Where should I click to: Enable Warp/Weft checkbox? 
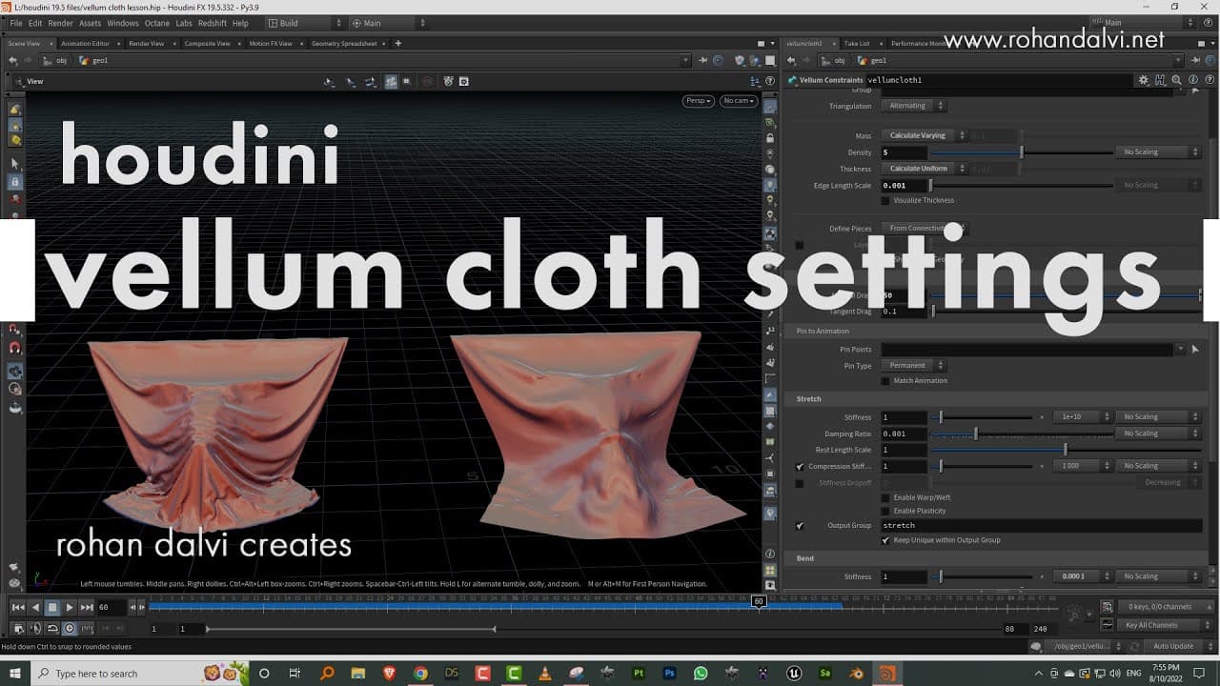(885, 497)
